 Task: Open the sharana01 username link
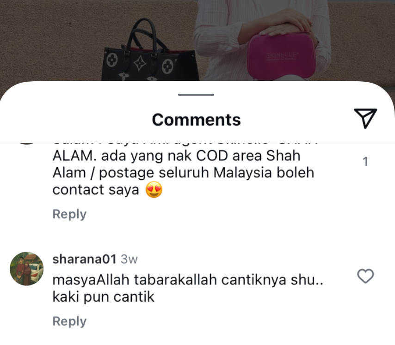click(x=84, y=259)
